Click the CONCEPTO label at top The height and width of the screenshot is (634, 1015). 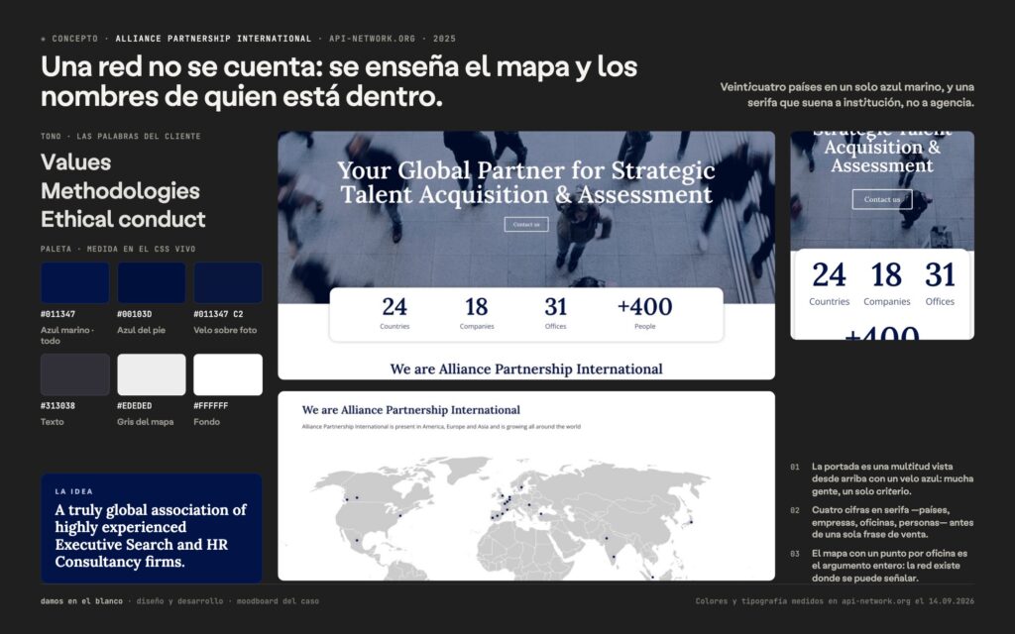point(75,39)
